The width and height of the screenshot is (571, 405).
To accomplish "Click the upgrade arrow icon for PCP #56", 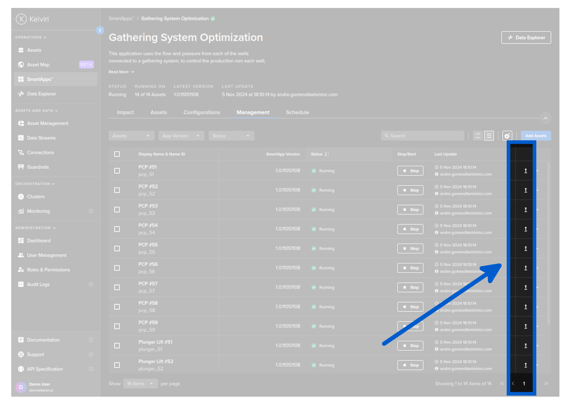I will point(525,268).
